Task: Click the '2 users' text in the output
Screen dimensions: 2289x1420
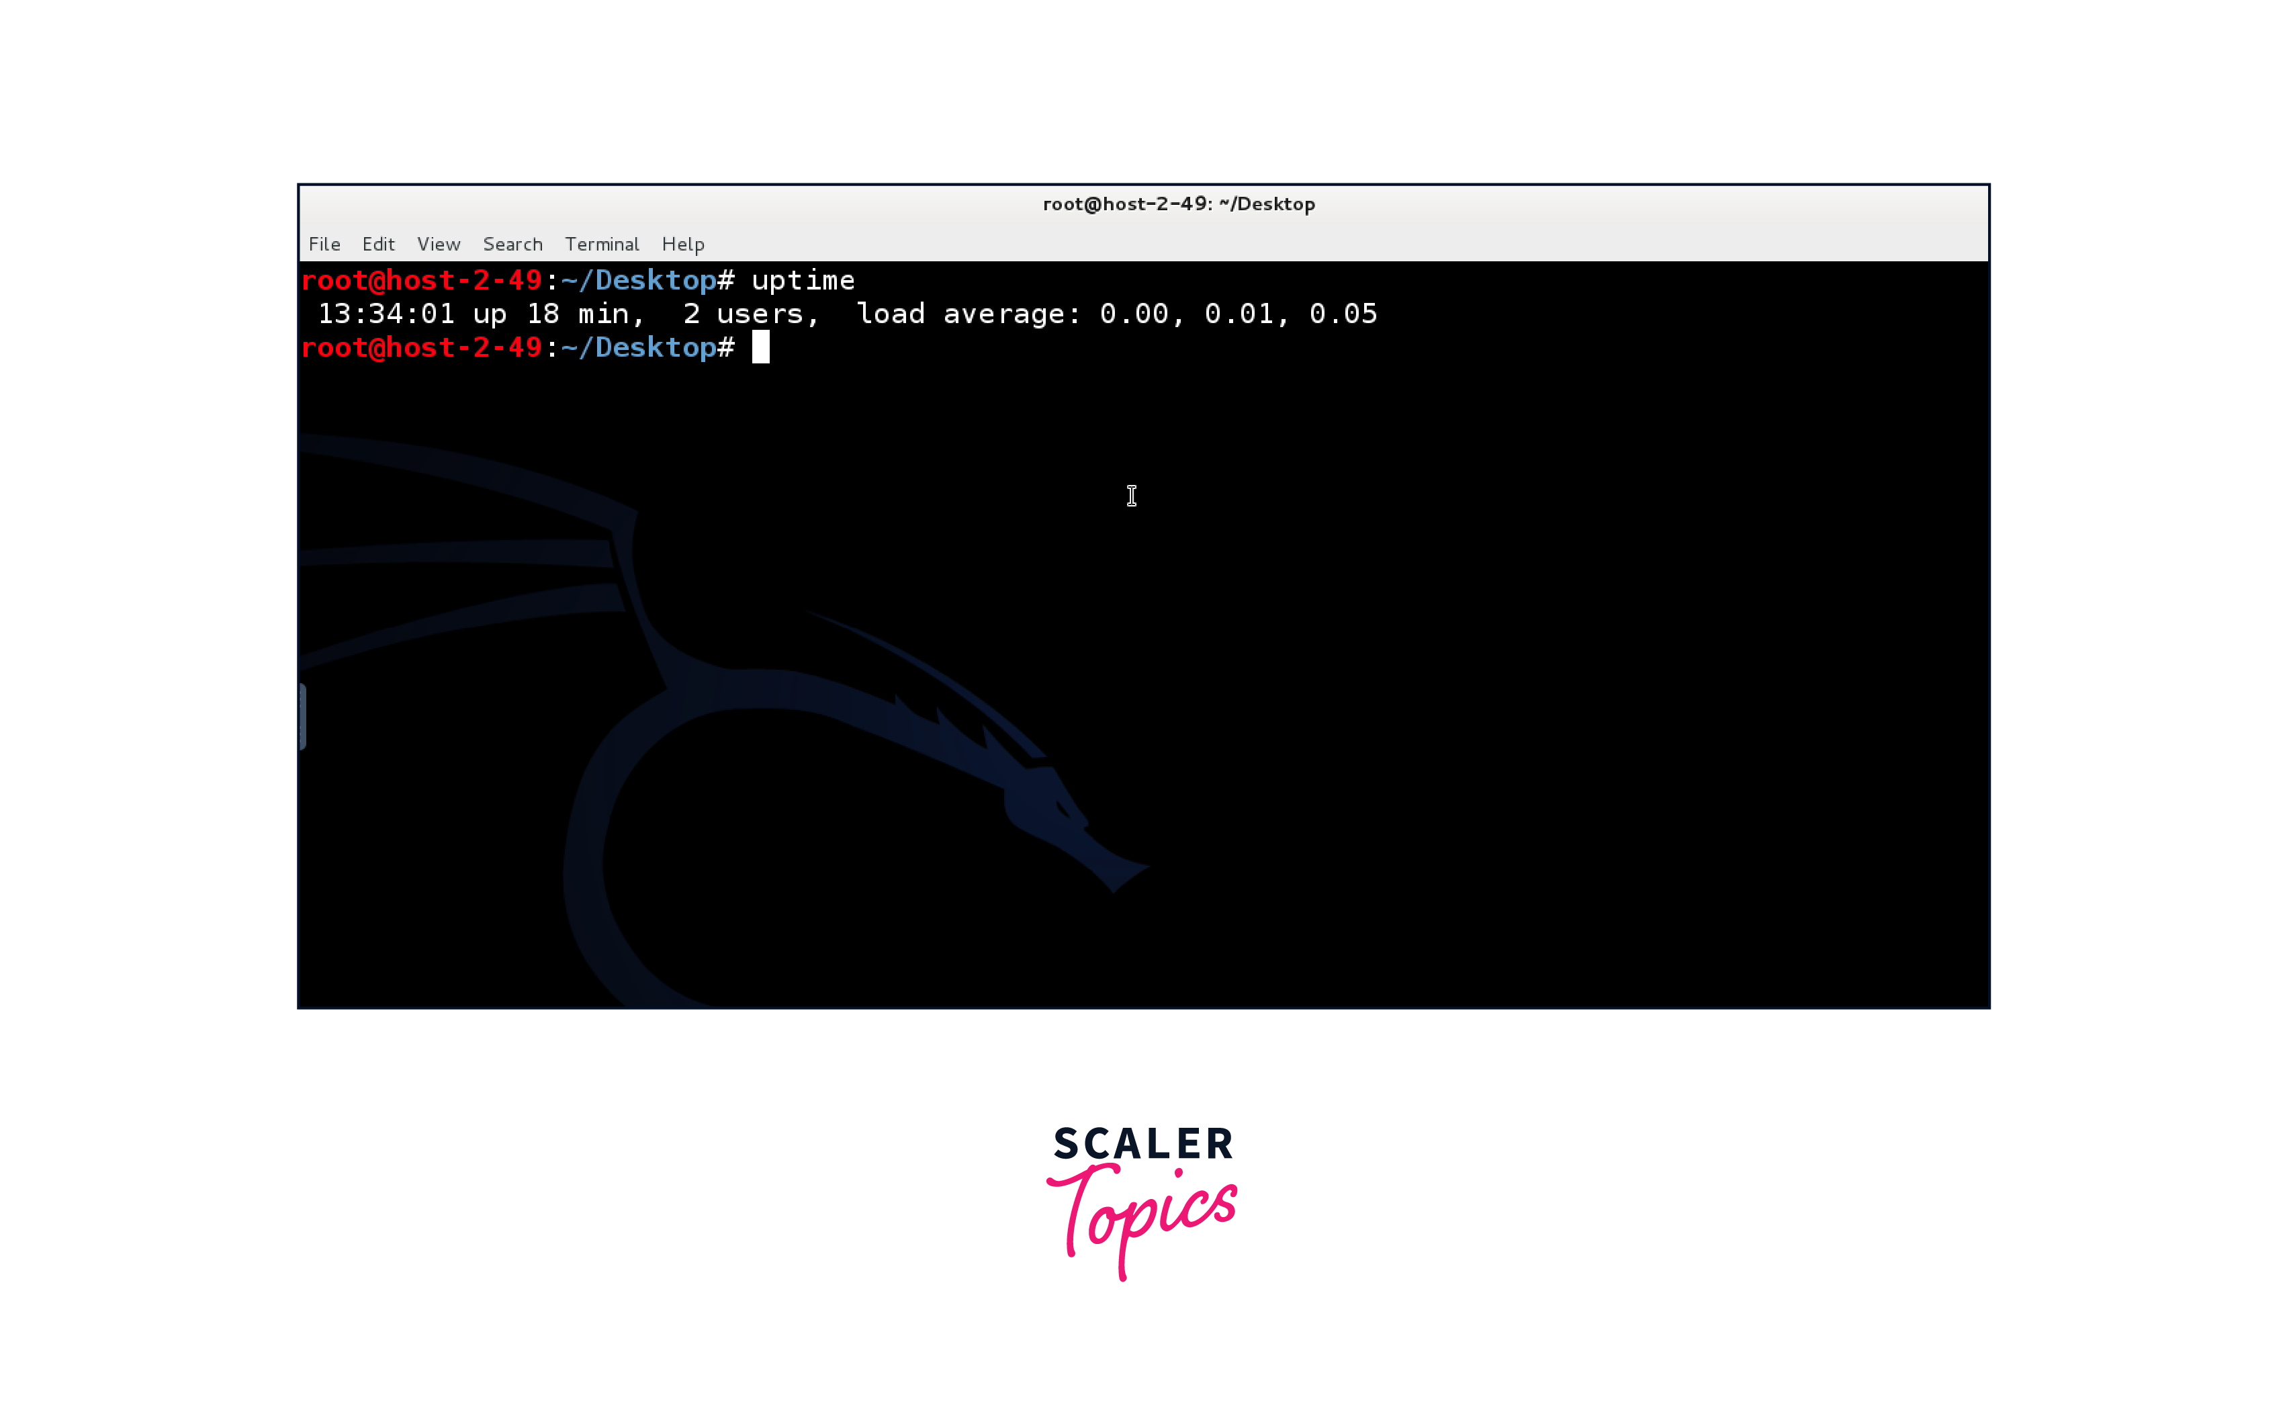Action: point(744,314)
